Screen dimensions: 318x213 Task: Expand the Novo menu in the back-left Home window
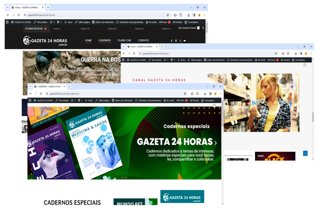(x=68, y=22)
